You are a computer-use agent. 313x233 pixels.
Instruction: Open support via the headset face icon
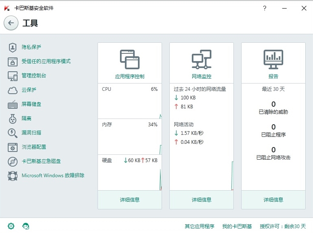[26, 226]
